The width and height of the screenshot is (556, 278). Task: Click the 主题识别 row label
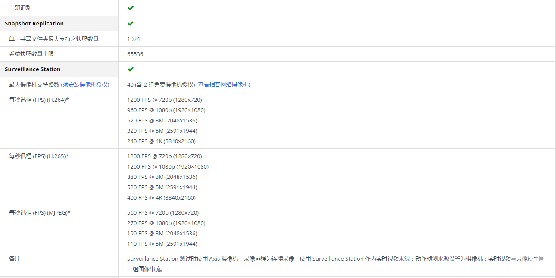tap(20, 8)
